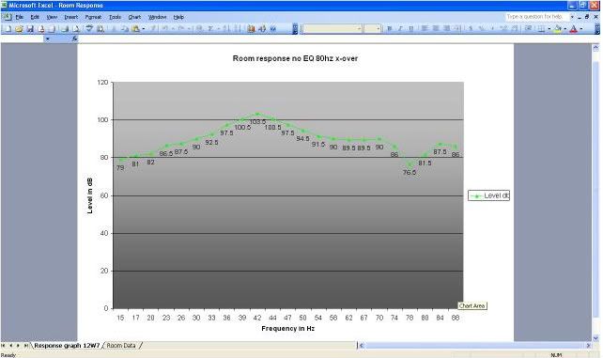Switch to the Room Data sheet tab

pos(121,346)
